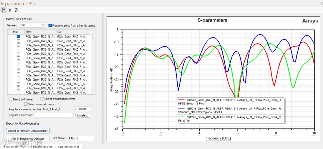323x149 pixels.
Task: Open the Dataset dropdown showing PSI
Action: pos(32,25)
